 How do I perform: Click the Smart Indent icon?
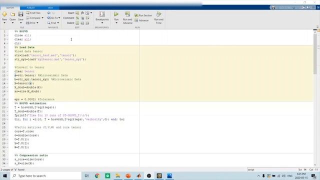click(x=77, y=23)
